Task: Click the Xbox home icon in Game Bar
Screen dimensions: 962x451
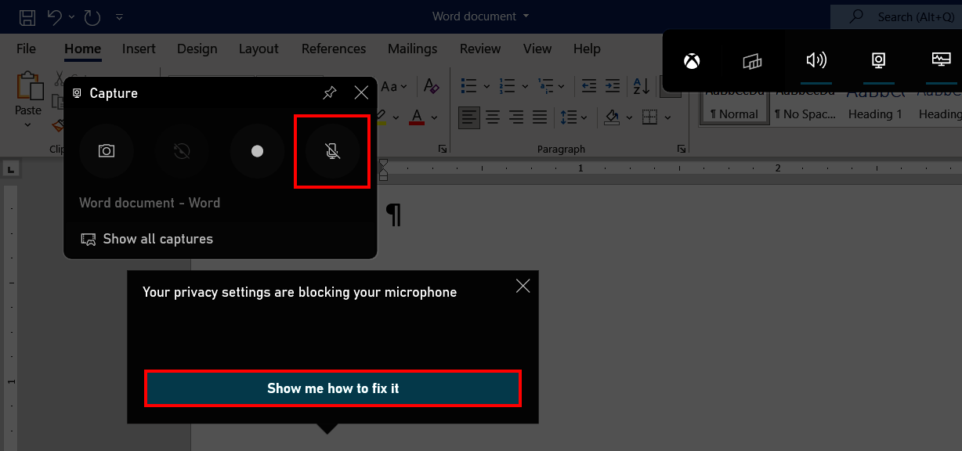Action: click(691, 60)
